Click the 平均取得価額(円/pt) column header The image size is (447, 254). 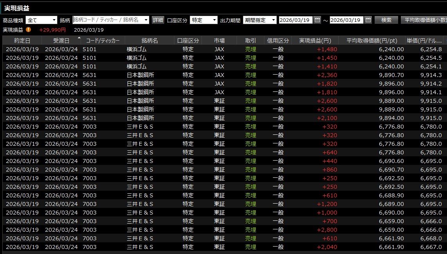pos(373,41)
